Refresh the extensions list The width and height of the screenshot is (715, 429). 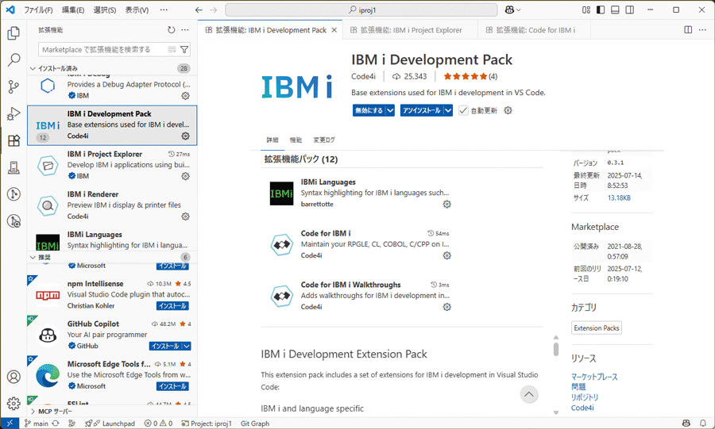(171, 30)
